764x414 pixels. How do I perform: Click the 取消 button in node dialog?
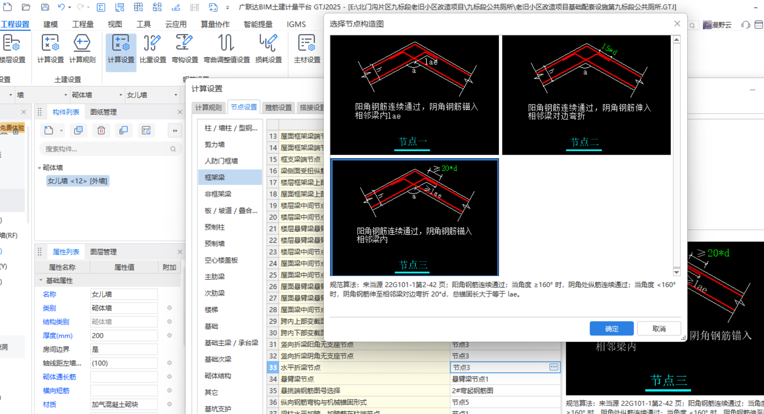coord(659,329)
